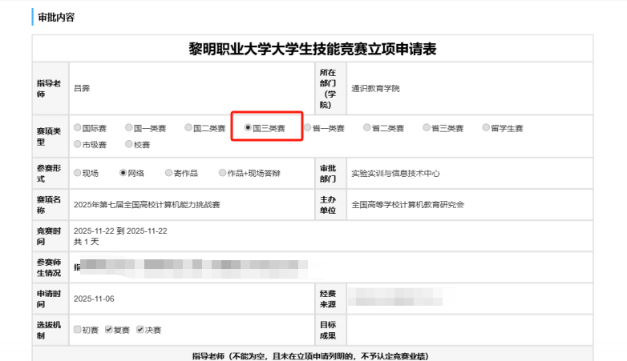Viewport: 627px width, 361px height.
Task: Click the 审批内容 section heading
Action: (56, 17)
